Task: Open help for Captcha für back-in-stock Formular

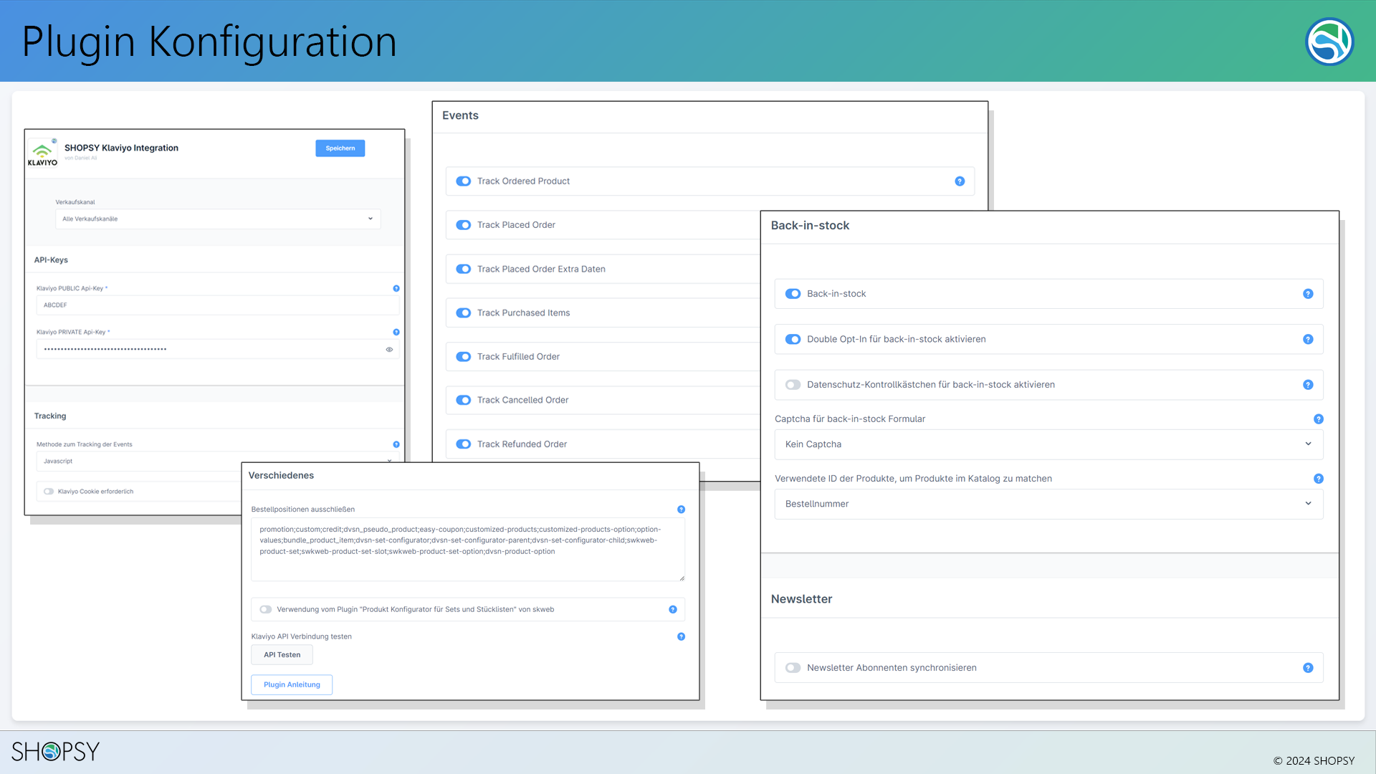Action: [x=1318, y=419]
